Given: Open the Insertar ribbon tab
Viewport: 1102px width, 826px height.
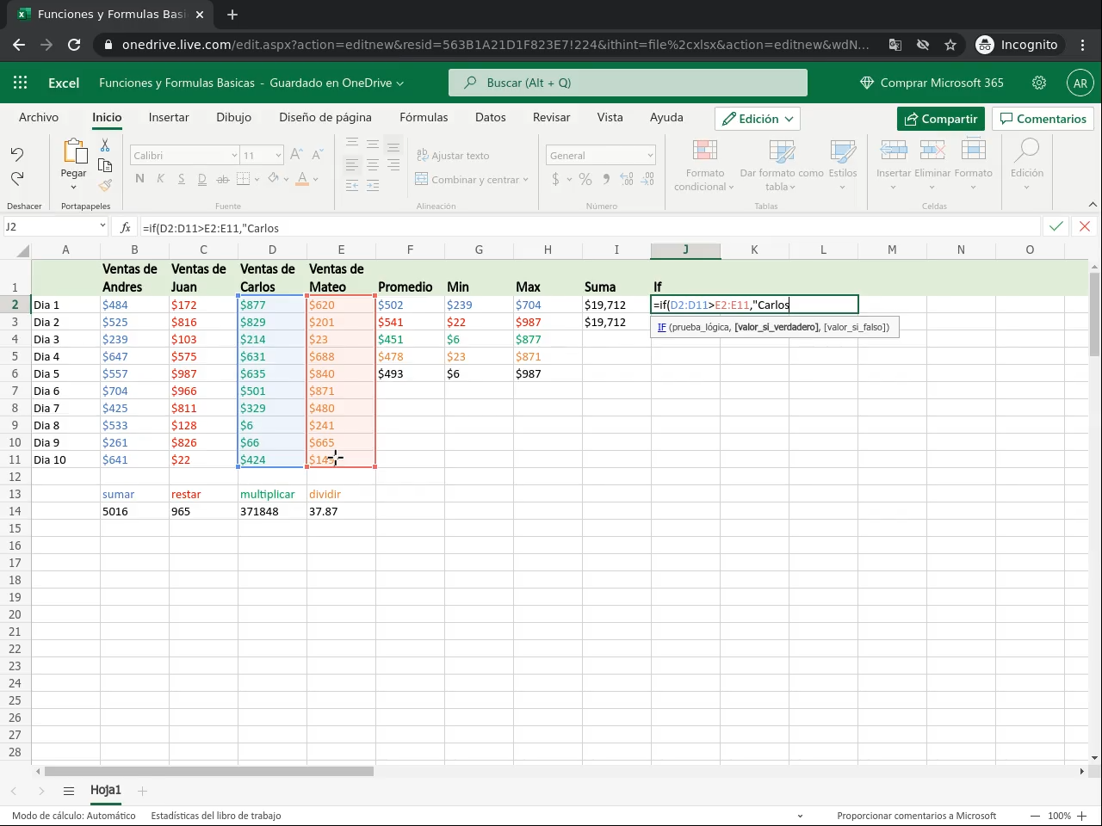Looking at the screenshot, I should coord(169,117).
